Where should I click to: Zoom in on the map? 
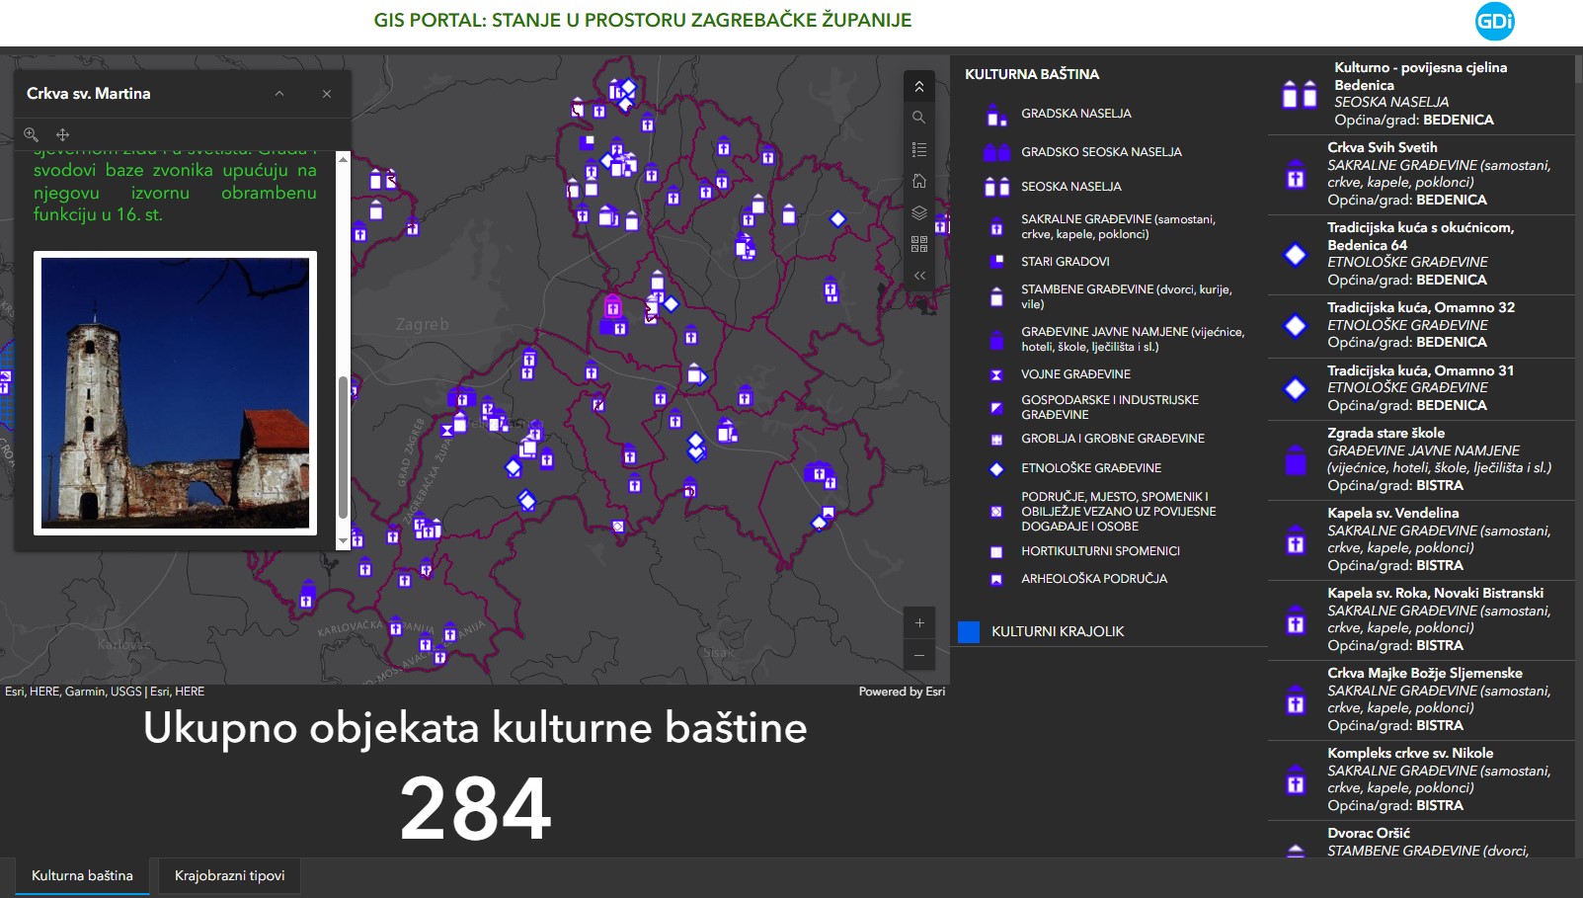tap(918, 622)
